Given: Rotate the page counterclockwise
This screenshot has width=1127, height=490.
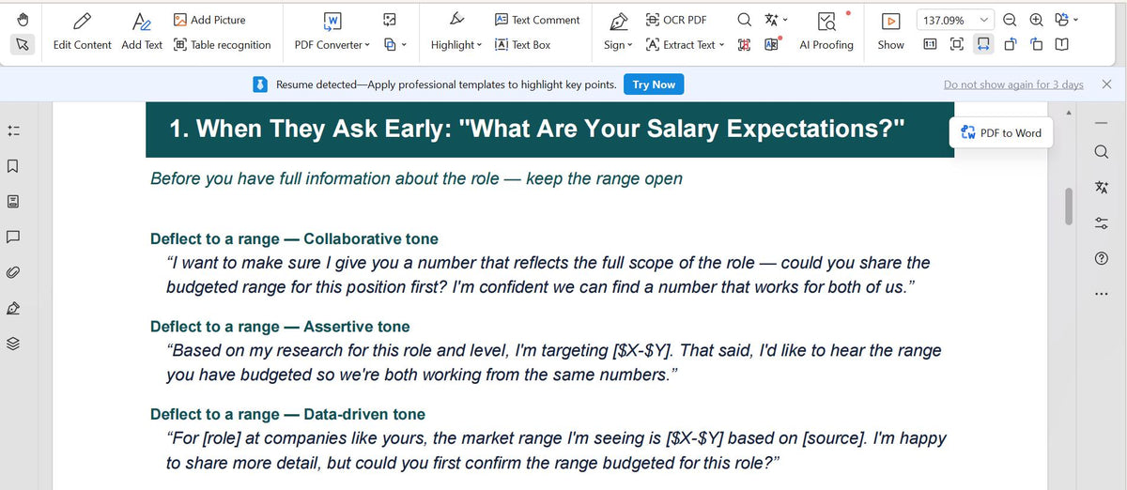Looking at the screenshot, I should click(x=1010, y=44).
